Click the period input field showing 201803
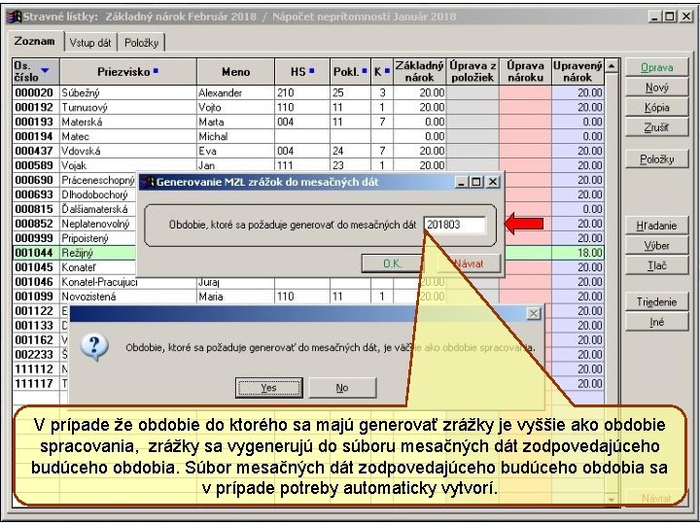The image size is (700, 525). [x=455, y=225]
